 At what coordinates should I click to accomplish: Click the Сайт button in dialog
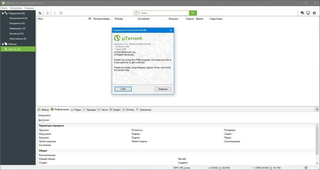pos(123,89)
